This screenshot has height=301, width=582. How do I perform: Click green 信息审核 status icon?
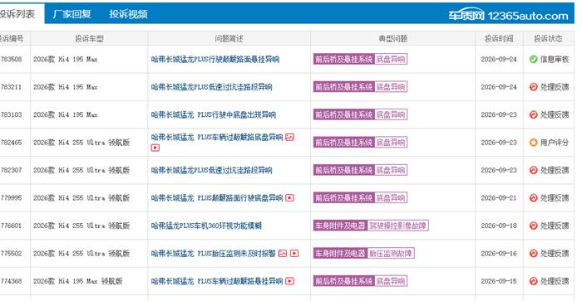[x=534, y=59]
